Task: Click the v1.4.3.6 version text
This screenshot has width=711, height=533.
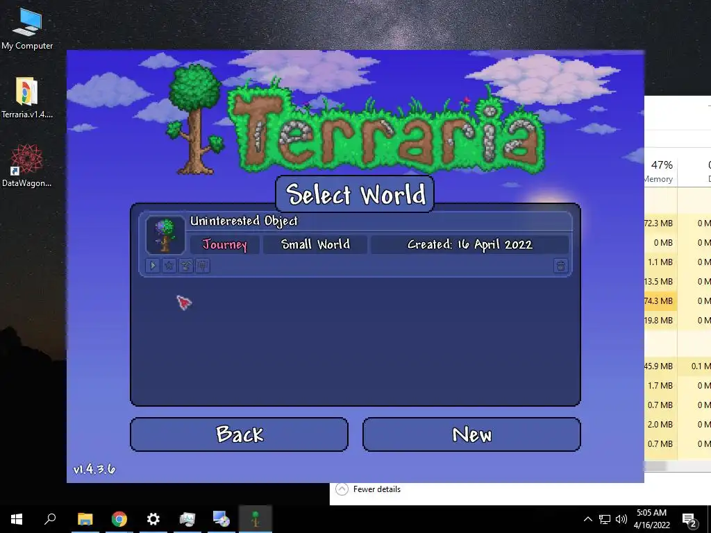Action: tap(94, 469)
